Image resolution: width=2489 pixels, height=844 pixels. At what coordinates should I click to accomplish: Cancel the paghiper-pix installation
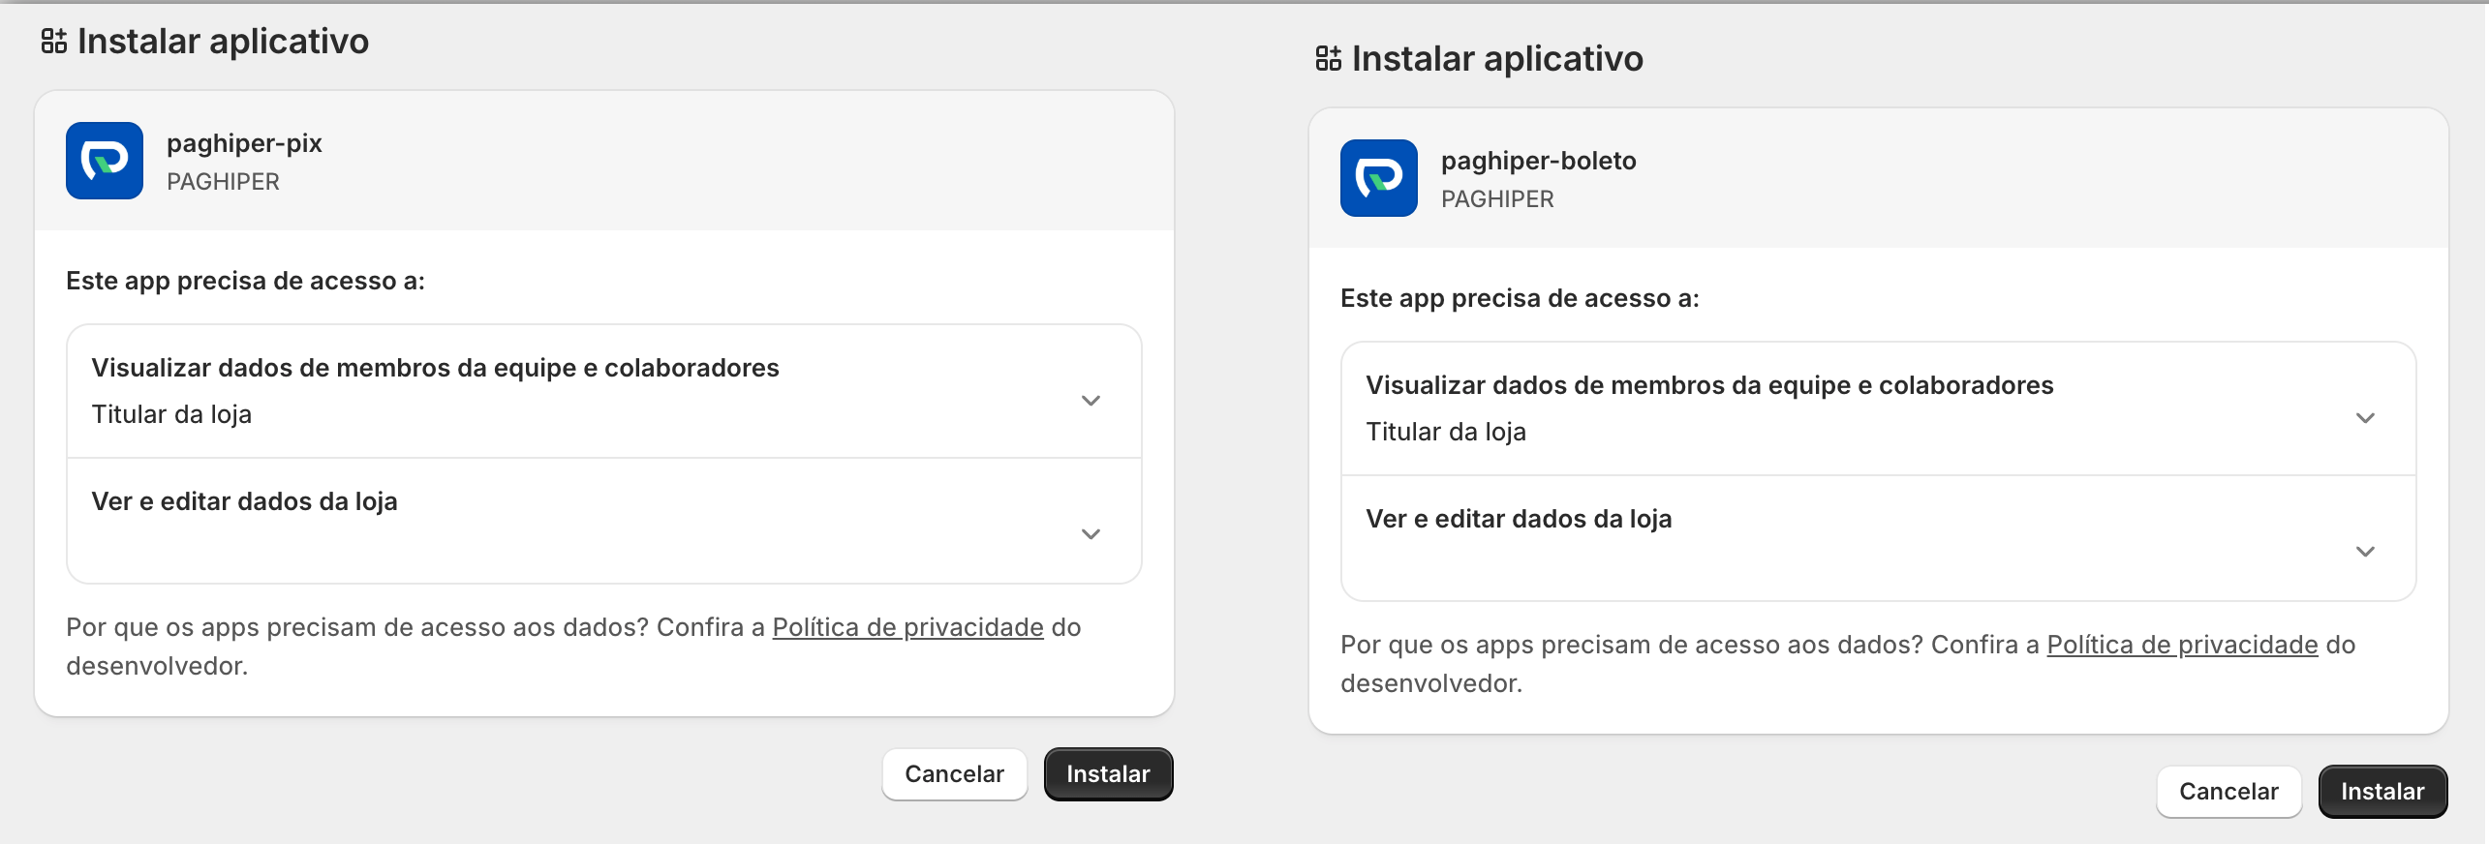954,774
